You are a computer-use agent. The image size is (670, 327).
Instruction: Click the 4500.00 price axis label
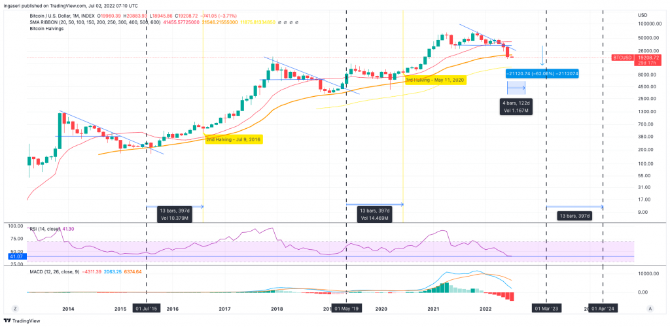pyautogui.click(x=647, y=87)
